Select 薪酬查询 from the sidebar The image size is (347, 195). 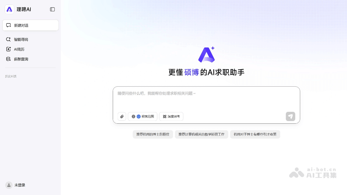[21, 59]
